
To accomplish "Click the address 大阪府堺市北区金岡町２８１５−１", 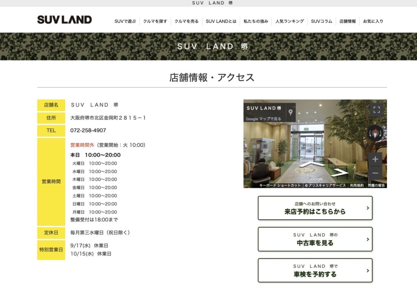I will pyautogui.click(x=108, y=118).
